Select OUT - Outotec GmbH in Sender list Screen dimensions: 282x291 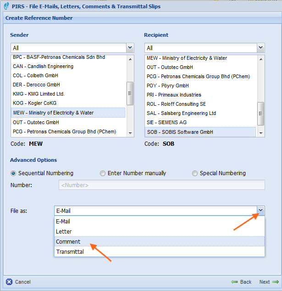[x=68, y=122]
